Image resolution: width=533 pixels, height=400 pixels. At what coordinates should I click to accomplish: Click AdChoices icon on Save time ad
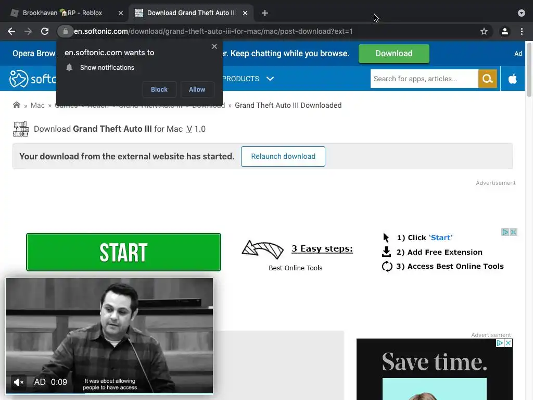pos(500,343)
